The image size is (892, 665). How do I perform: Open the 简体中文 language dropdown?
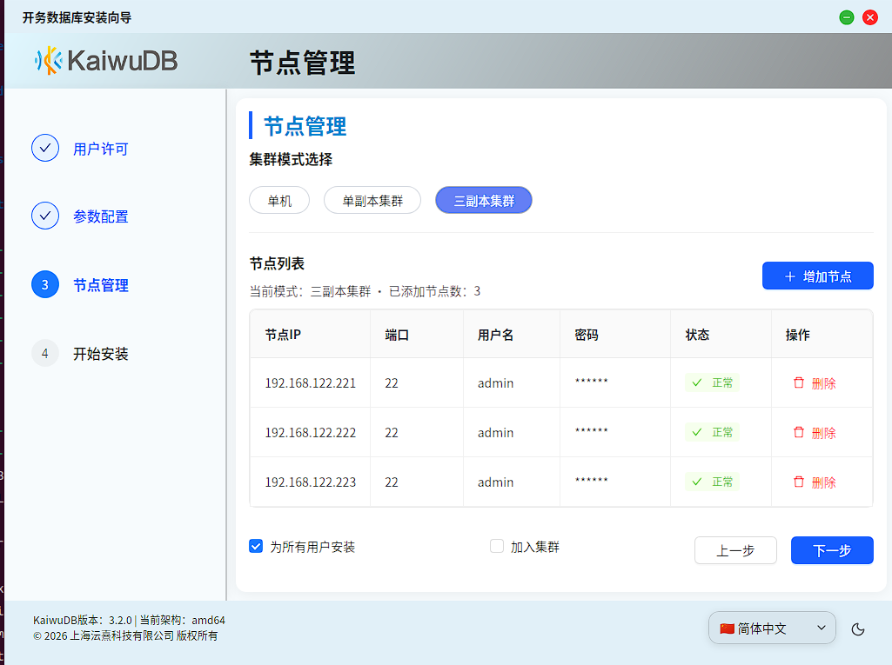pos(772,628)
